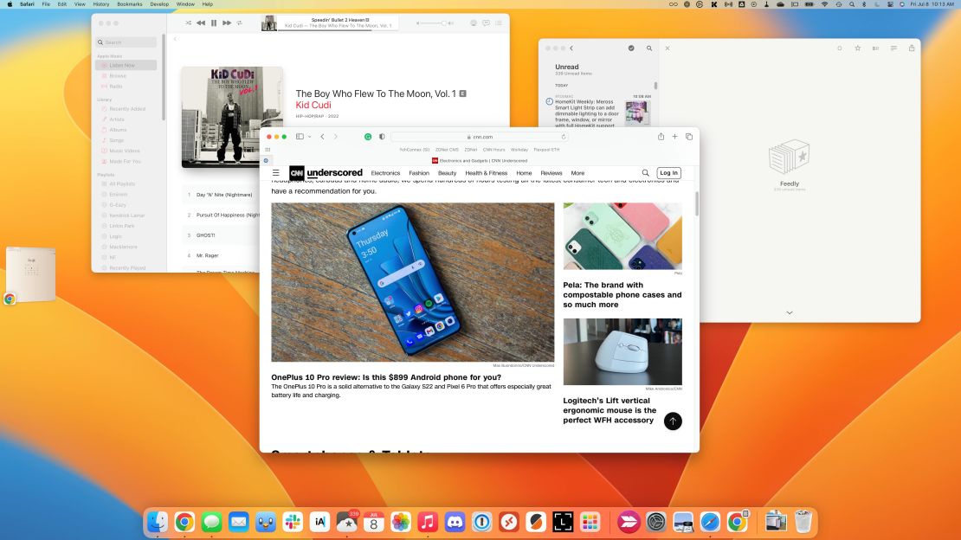Open the File menu in menu bar

(x=46, y=4)
